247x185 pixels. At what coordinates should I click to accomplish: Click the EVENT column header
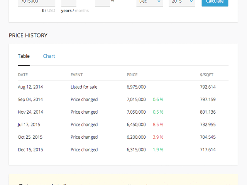click(76, 75)
